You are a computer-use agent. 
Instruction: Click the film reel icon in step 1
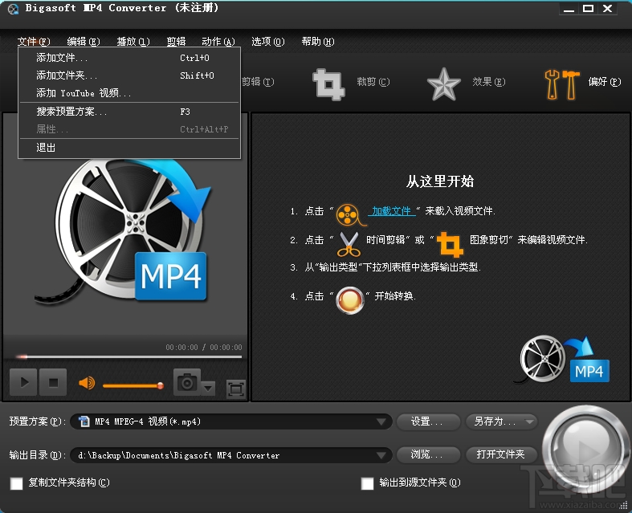(x=349, y=215)
